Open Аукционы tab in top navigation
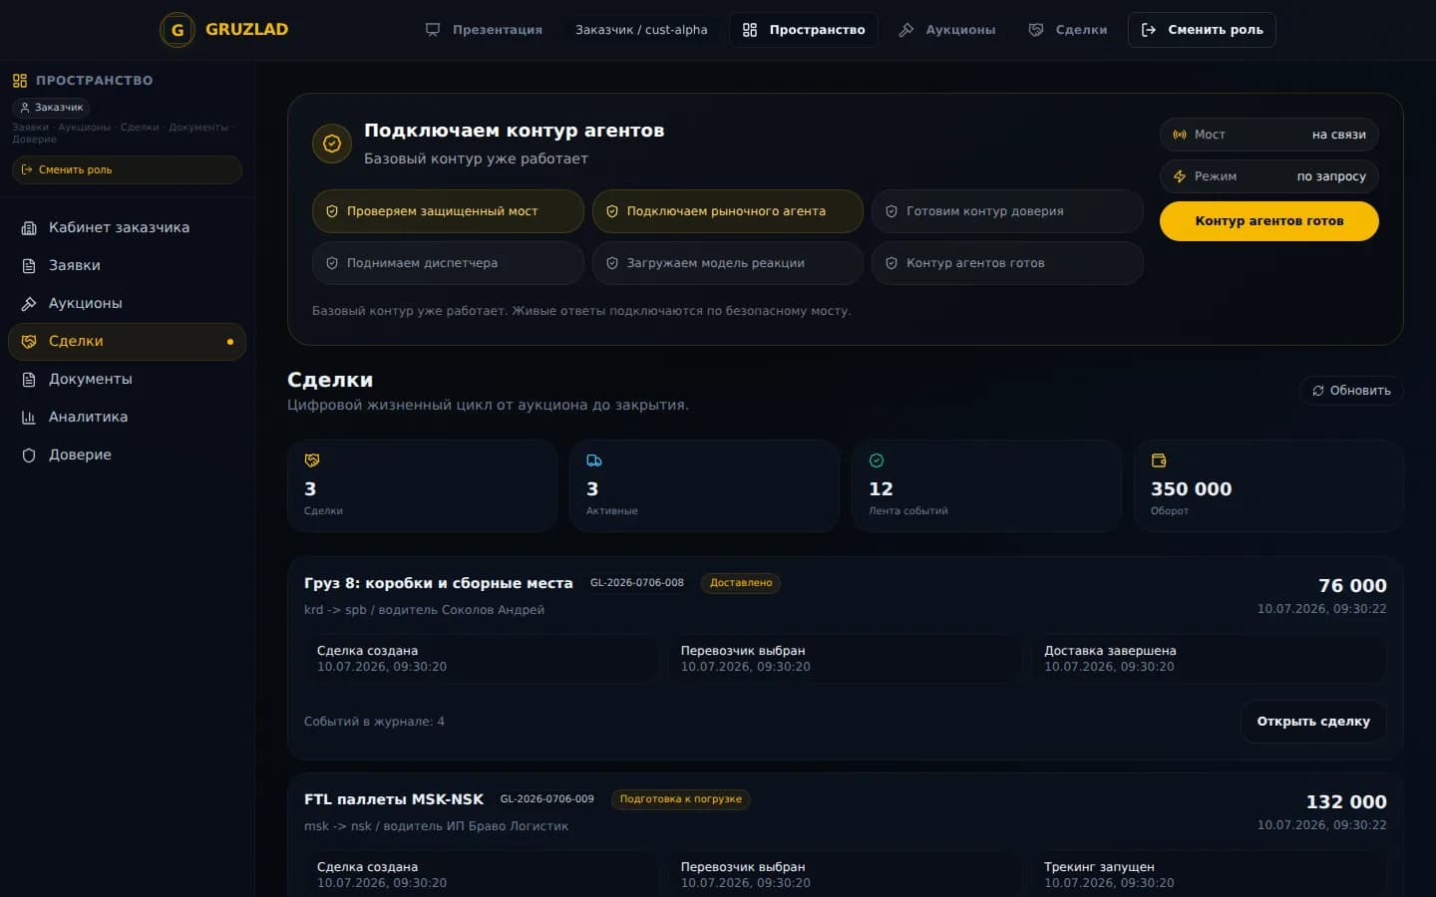1436x897 pixels. click(x=946, y=30)
